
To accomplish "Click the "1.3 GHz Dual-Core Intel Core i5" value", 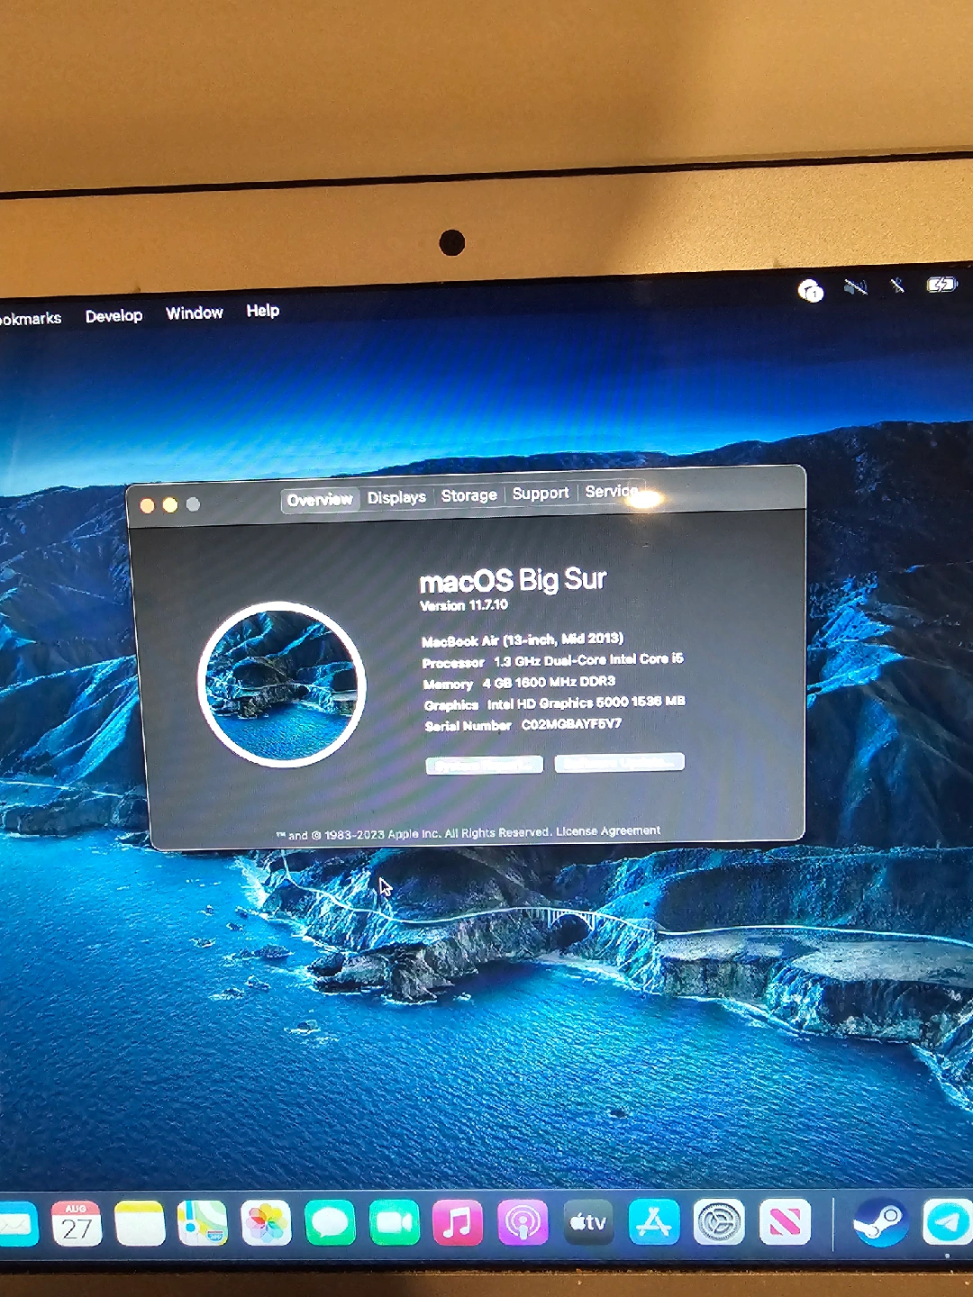I will (588, 660).
